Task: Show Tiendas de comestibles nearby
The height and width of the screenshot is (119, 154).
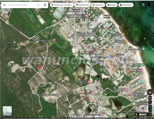Action: [61, 5]
